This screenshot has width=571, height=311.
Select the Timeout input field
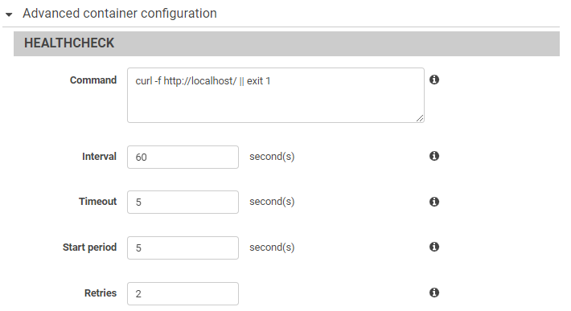[183, 202]
